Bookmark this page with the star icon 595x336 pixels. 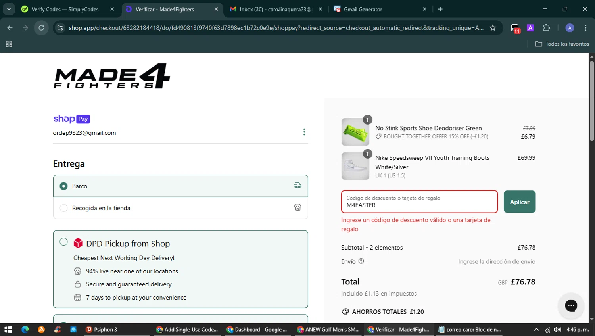493,28
